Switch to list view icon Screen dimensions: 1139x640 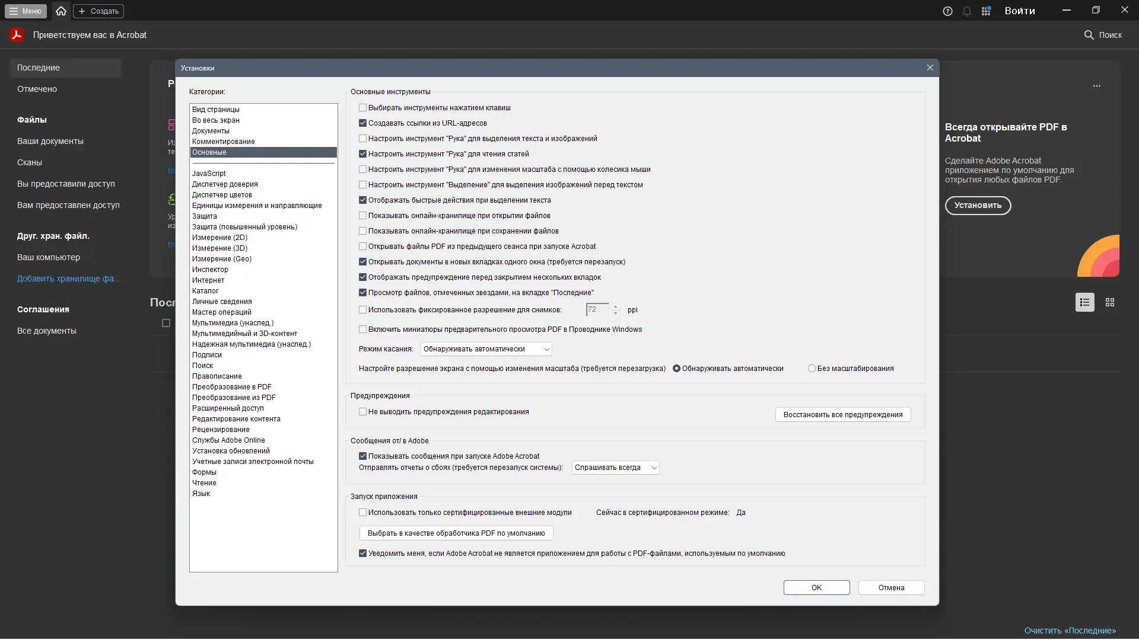click(x=1084, y=302)
